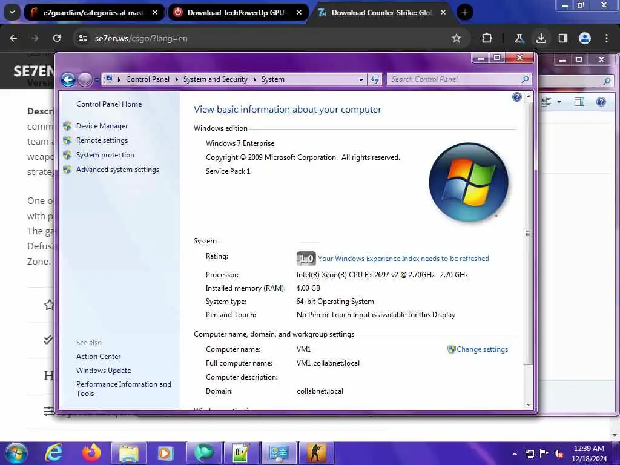
Task: View site information icon in address bar
Action: click(83, 38)
